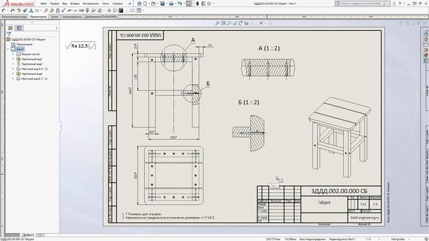Select the Datum Feature tool

coord(87,11)
